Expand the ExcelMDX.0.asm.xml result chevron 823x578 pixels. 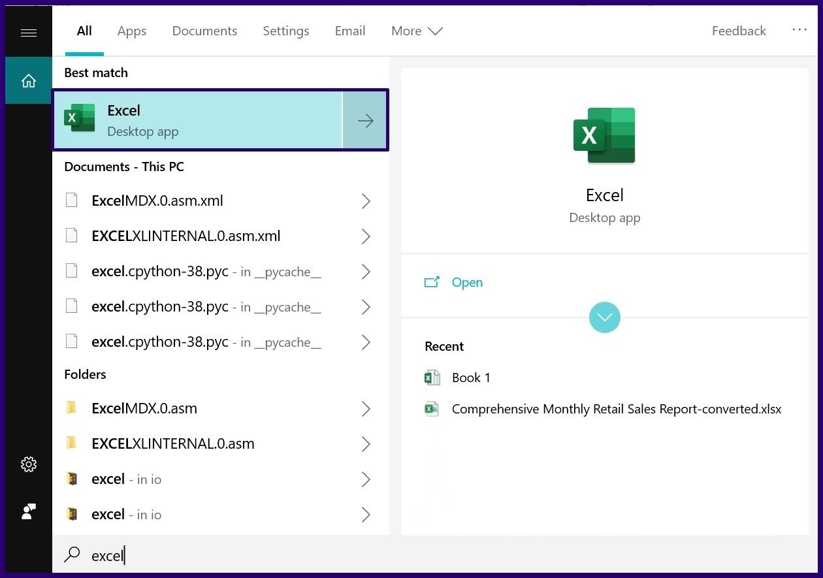coord(366,201)
